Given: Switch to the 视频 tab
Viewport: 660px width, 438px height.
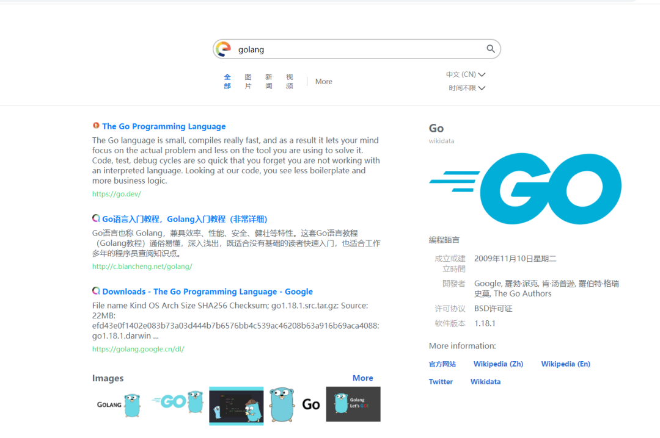Looking at the screenshot, I should click(x=290, y=82).
